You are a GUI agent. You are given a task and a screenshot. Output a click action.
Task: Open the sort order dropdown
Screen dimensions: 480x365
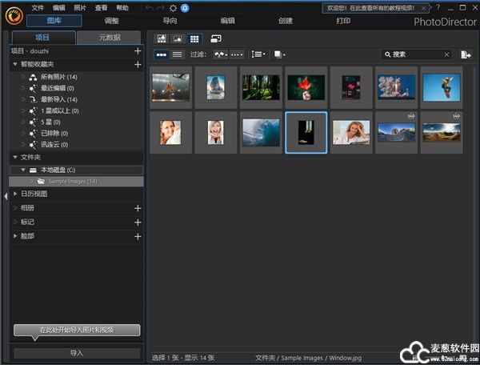pyautogui.click(x=258, y=54)
